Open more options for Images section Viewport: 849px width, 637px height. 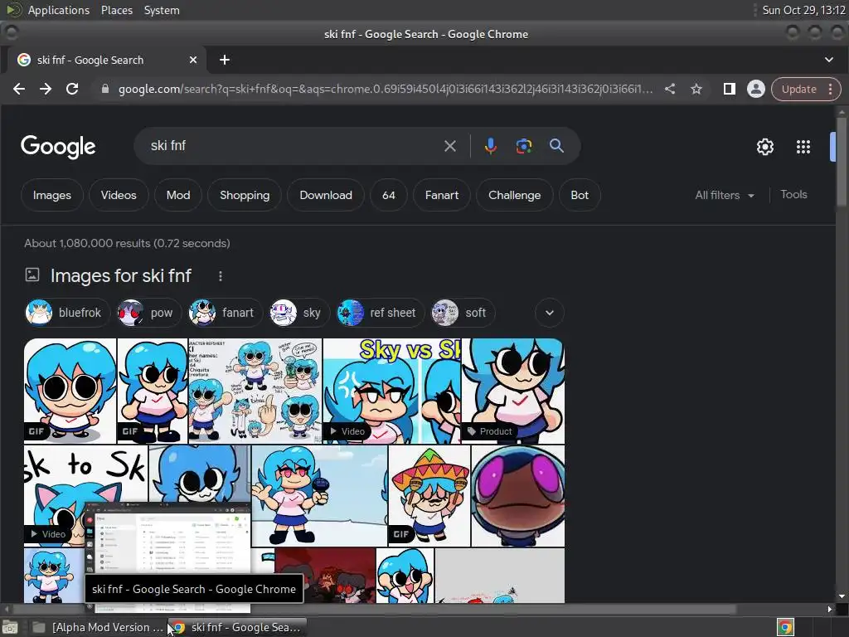tap(221, 276)
